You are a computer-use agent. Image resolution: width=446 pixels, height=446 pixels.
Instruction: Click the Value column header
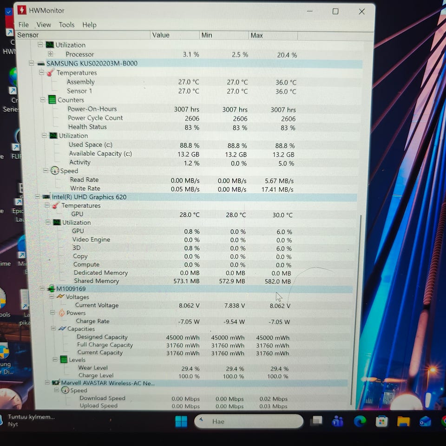(174, 35)
